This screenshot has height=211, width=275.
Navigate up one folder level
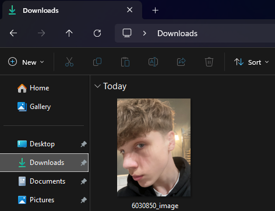(x=69, y=33)
